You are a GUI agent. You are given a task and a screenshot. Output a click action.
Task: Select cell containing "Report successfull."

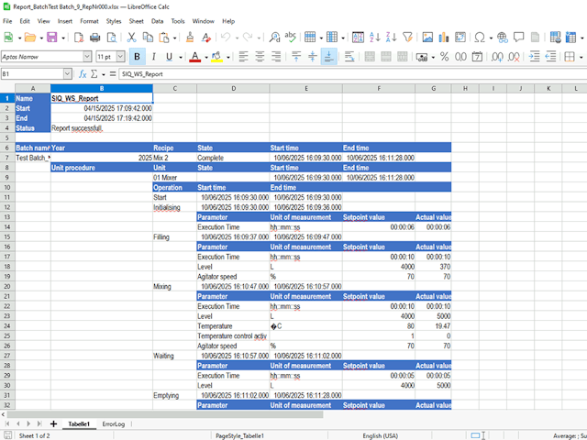tap(102, 128)
